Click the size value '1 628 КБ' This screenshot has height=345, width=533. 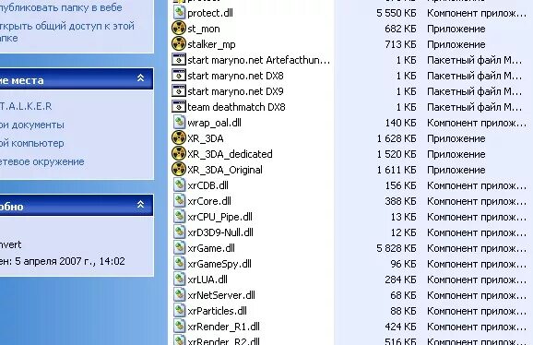pyautogui.click(x=396, y=138)
